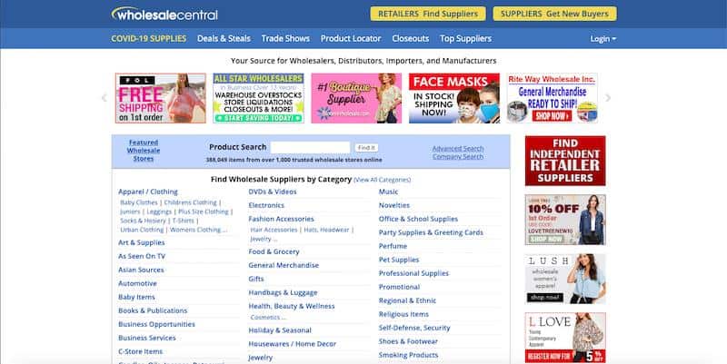This screenshot has width=727, height=364.
Task: Open the Face Masks In Stock banner
Action: pos(453,98)
